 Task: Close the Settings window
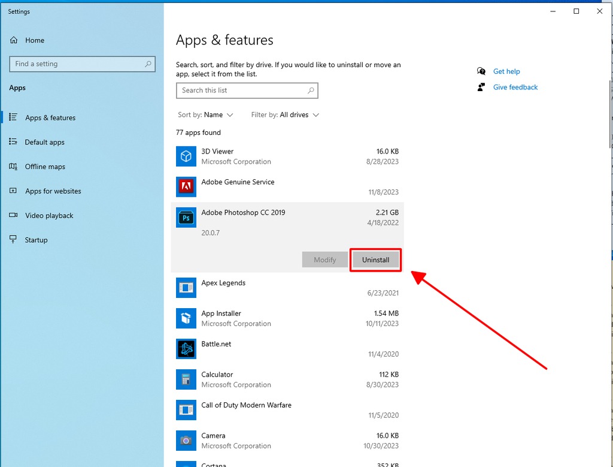[x=600, y=11]
